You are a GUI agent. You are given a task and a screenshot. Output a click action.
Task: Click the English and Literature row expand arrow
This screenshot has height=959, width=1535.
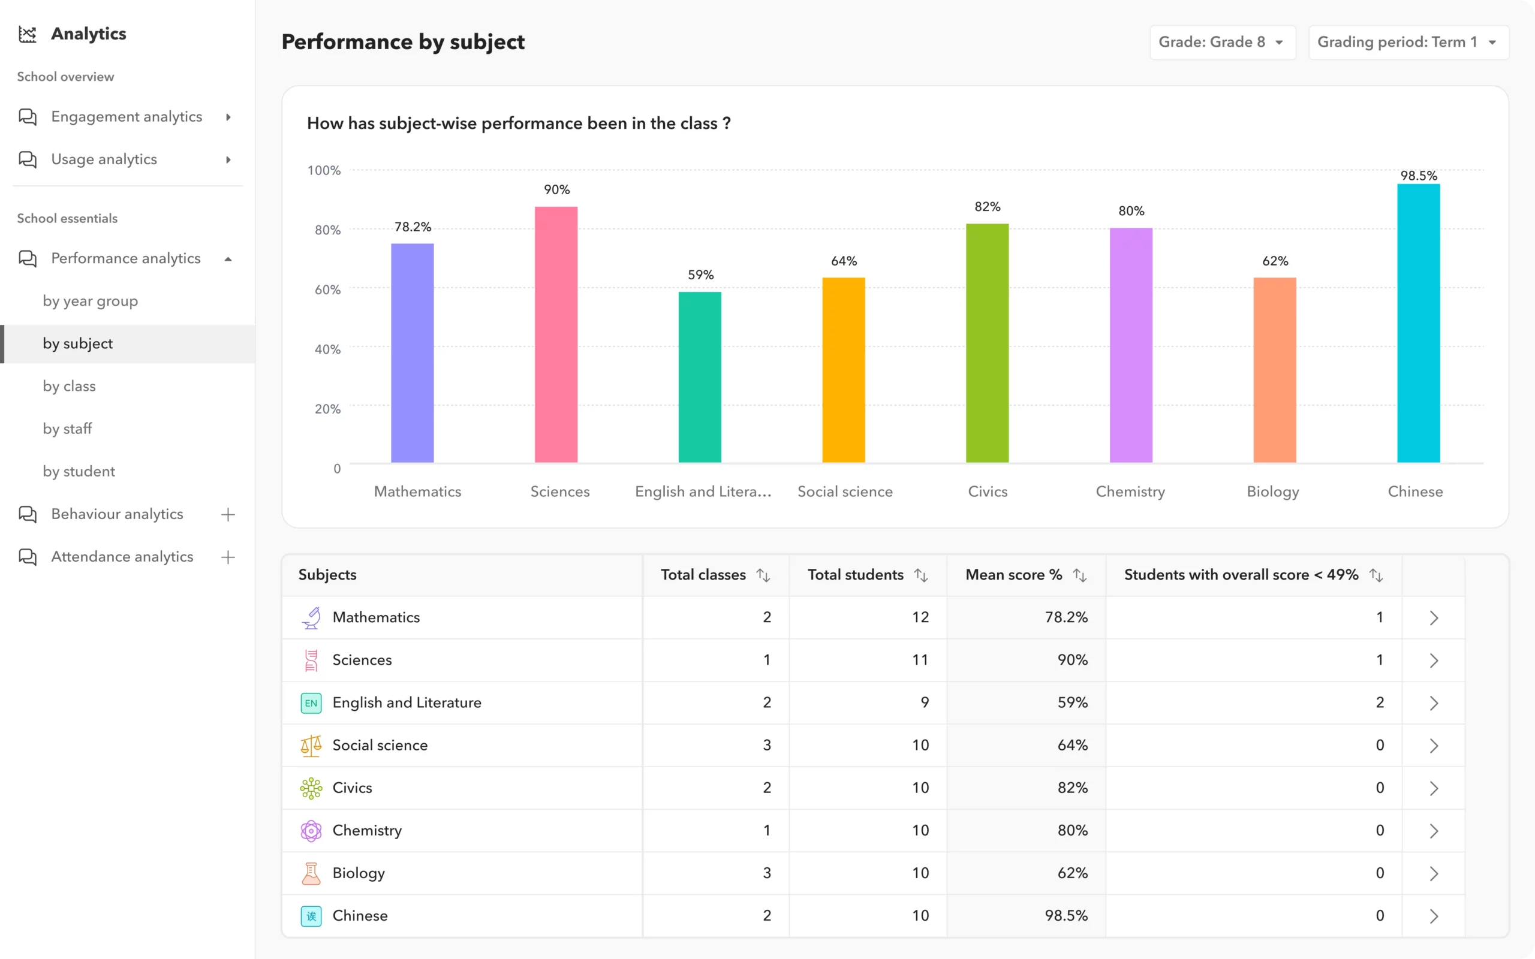[x=1434, y=702]
